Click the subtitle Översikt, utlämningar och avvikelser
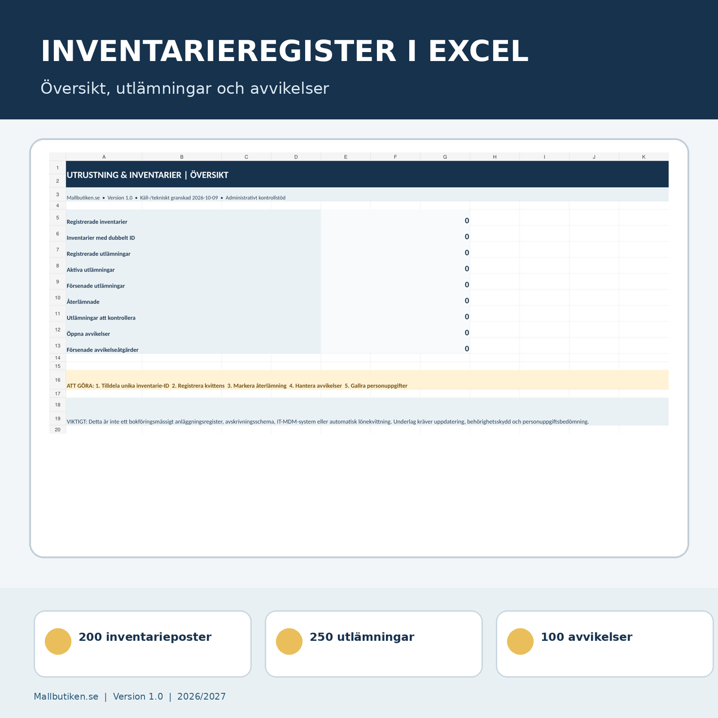 point(185,89)
